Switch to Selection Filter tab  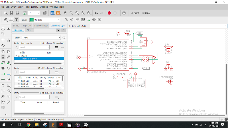(x=41, y=26)
